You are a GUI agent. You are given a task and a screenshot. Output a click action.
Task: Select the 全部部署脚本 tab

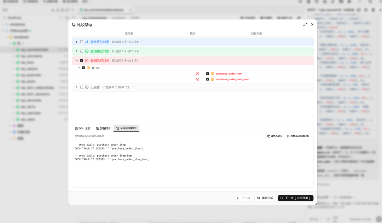coord(126,128)
